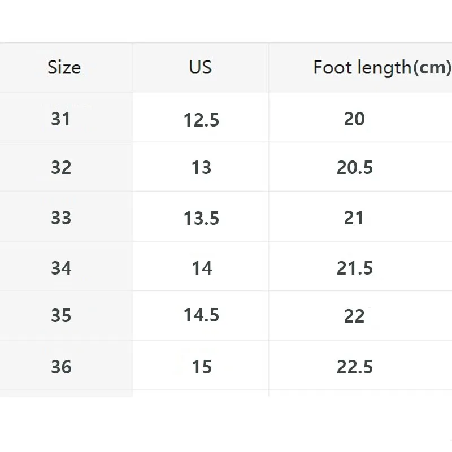Select size 31 cell

[61, 119]
